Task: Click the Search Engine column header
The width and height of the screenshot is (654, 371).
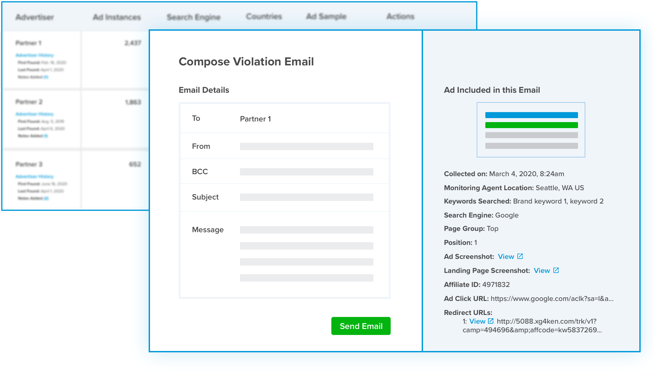Action: click(x=194, y=17)
